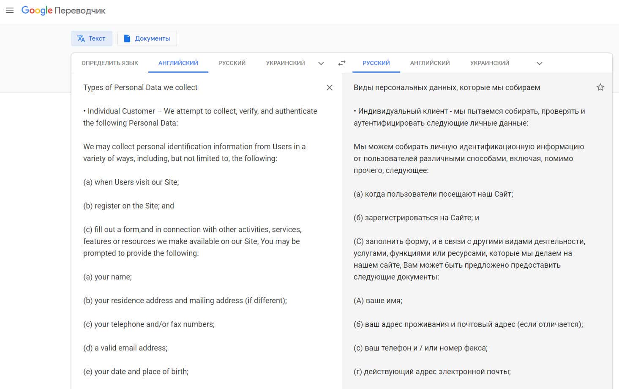Set target language to АНГЛИЙСКИЙ
The height and width of the screenshot is (389, 619).
point(430,63)
